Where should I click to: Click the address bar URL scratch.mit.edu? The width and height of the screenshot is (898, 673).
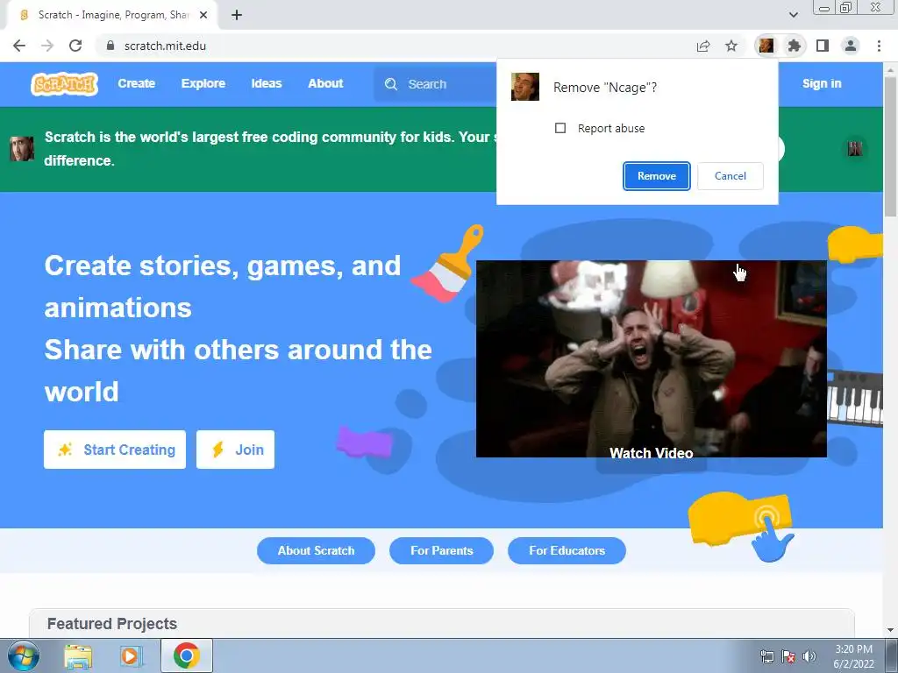coord(165,46)
